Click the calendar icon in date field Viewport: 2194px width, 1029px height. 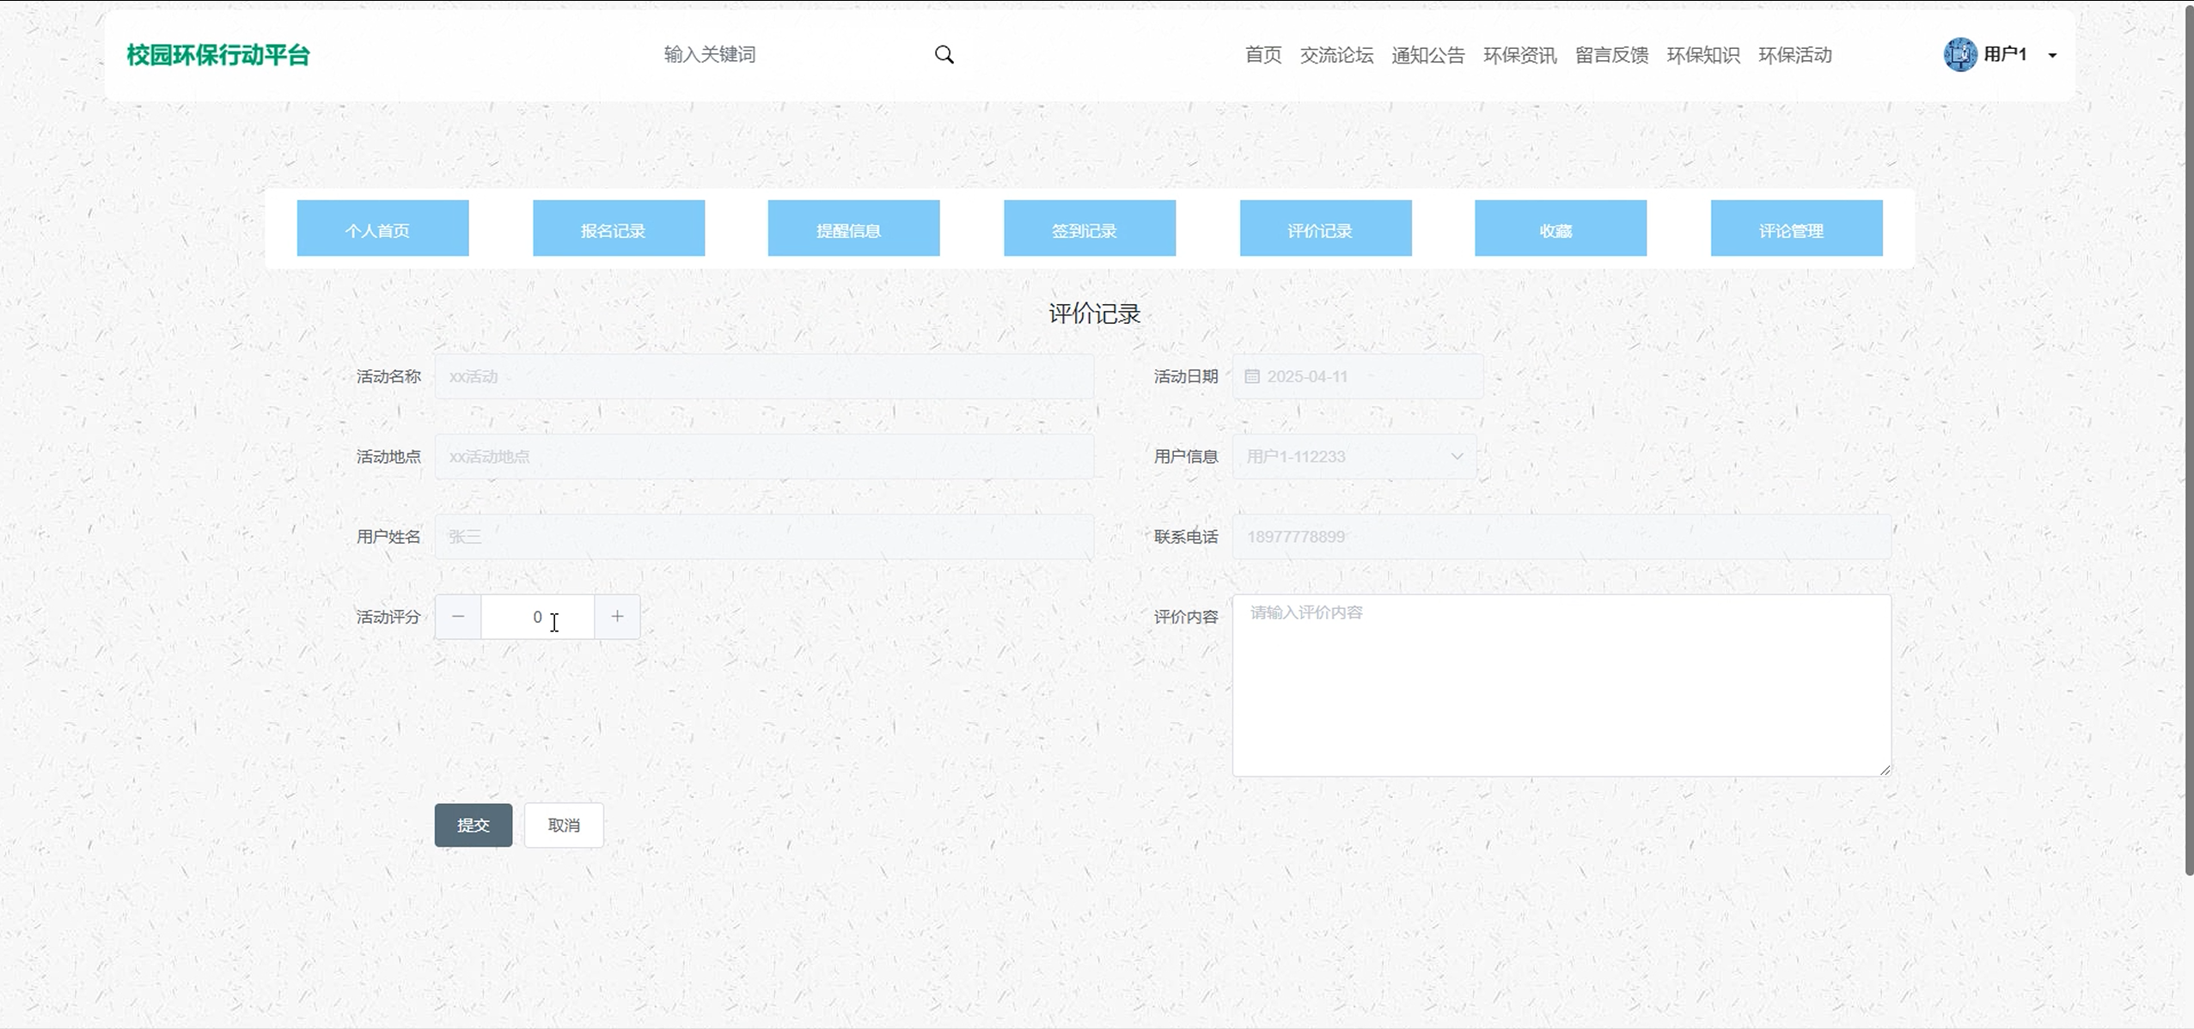tap(1252, 376)
